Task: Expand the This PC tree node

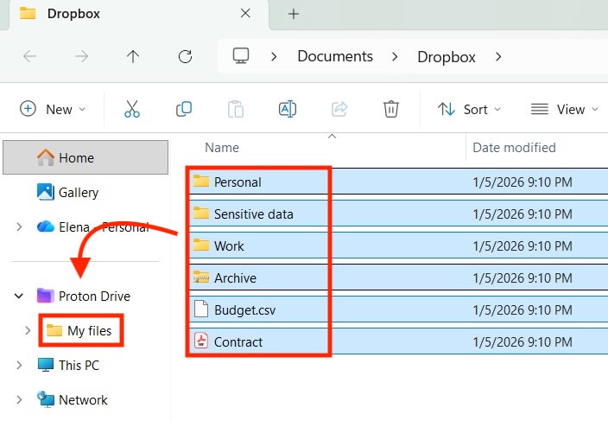Action: [19, 365]
